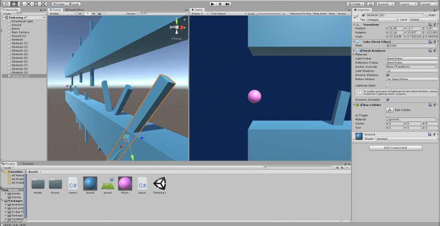This screenshot has width=440, height=226.
Task: Switch to the Asset Store tab
Action: pyautogui.click(x=74, y=10)
